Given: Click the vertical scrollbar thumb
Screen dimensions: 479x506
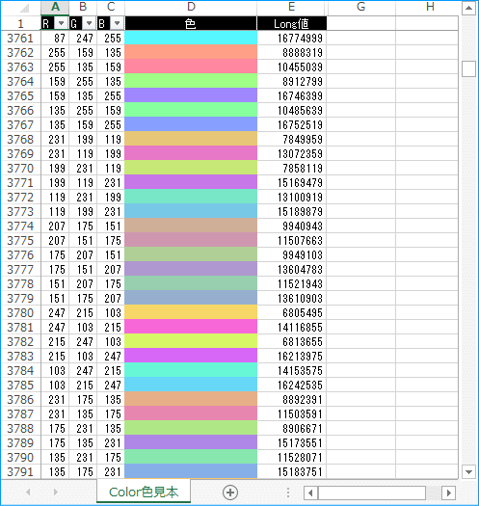Looking at the screenshot, I should point(468,68).
